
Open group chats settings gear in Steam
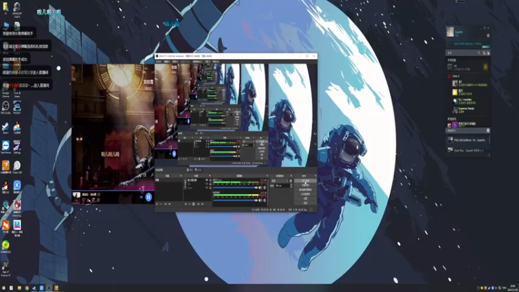click(x=488, y=130)
